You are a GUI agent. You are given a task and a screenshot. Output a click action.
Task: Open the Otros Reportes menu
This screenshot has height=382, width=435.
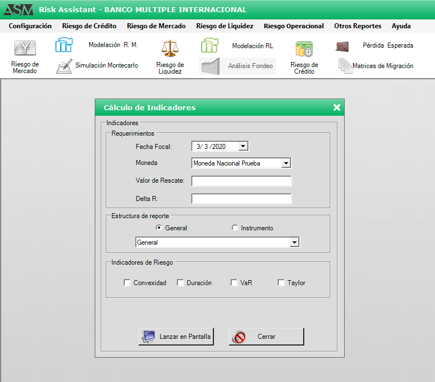[x=357, y=26]
